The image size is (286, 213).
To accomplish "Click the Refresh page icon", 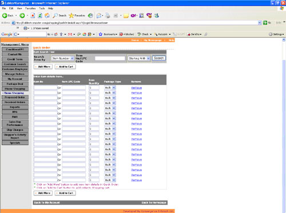I will coord(40,15).
